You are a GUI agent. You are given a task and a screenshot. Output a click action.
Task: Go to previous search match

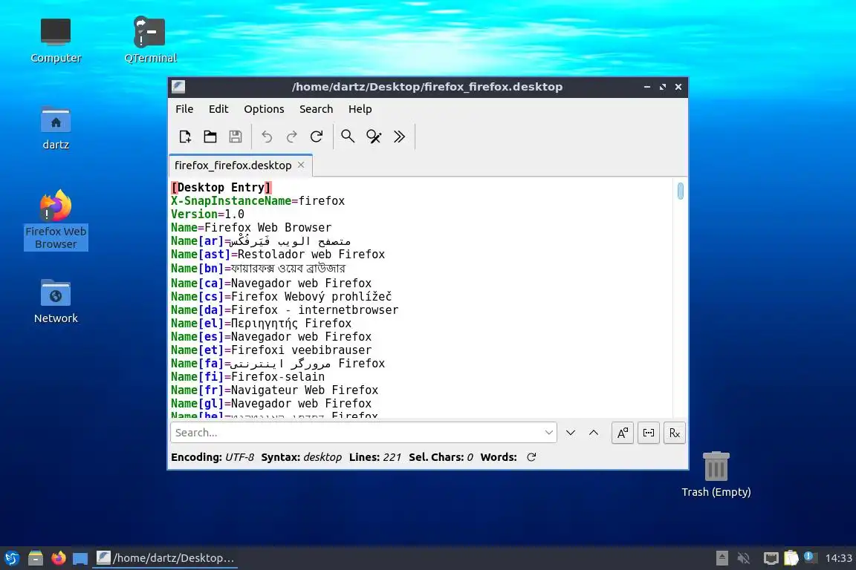pos(594,433)
